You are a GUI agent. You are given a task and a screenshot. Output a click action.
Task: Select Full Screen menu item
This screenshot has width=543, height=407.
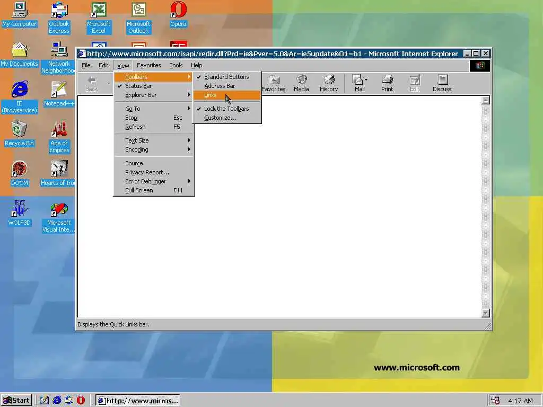[x=154, y=190]
